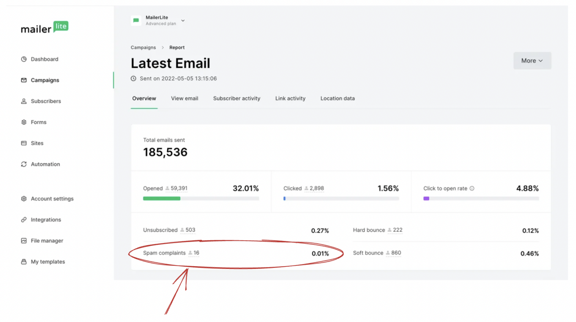Viewport: 576px width, 322px height.
Task: Select the Campaigns envelope icon
Action: (x=23, y=80)
